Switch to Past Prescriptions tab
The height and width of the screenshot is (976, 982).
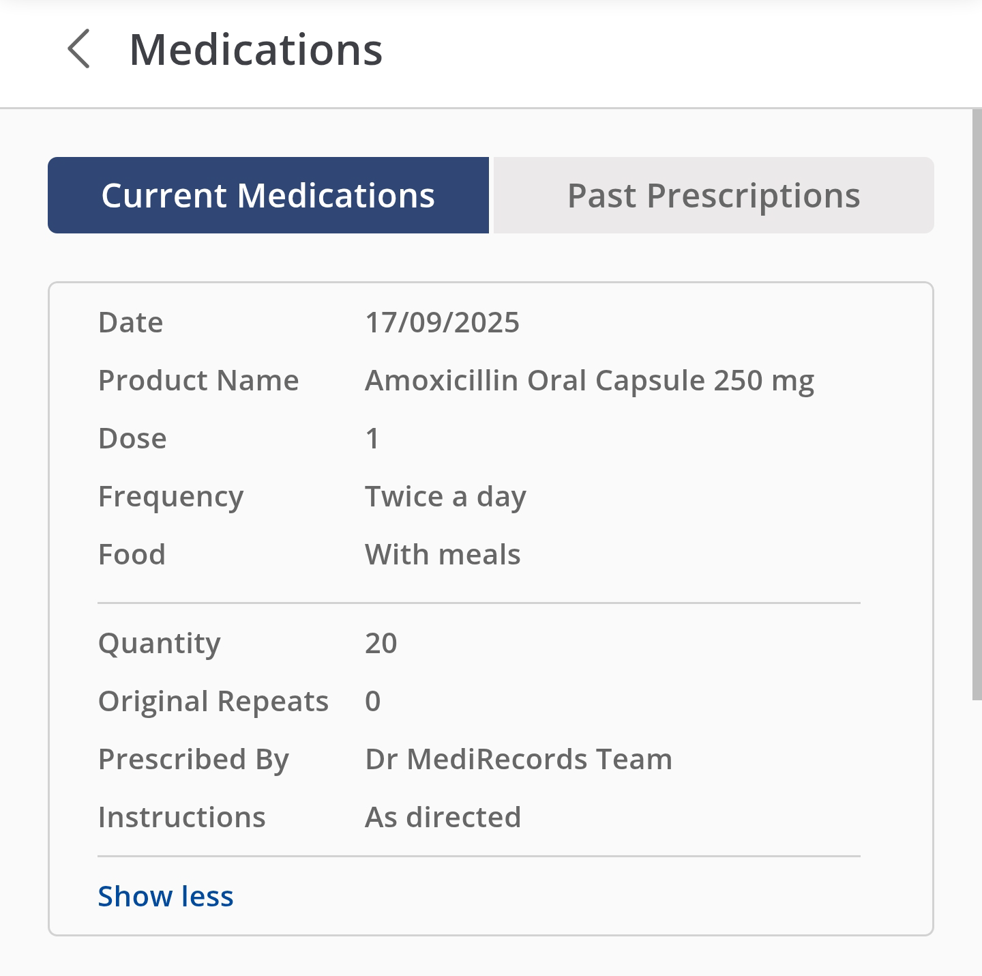tap(713, 196)
